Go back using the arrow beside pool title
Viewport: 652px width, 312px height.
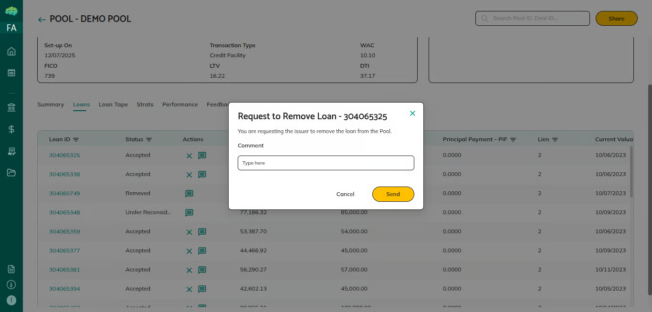42,20
